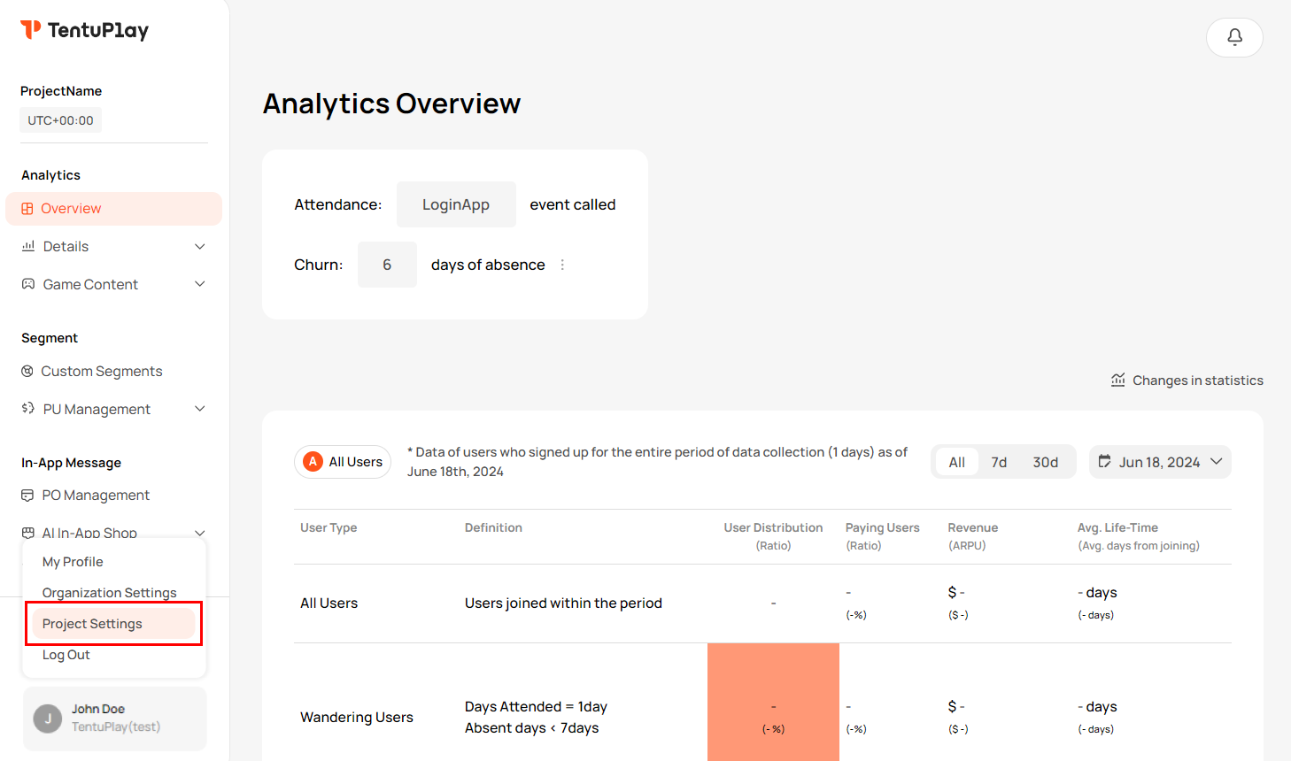Click the Changes in statistics link

pos(1197,380)
